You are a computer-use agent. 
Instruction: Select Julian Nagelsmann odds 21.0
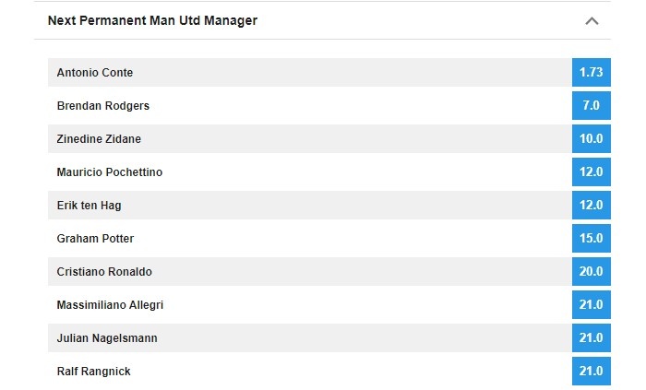coord(592,337)
